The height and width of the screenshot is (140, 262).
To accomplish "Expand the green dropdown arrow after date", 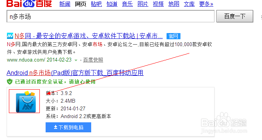I will click(76, 60).
